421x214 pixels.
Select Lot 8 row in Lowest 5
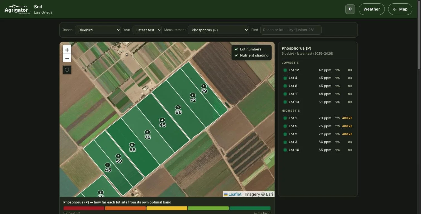[x=318, y=86]
